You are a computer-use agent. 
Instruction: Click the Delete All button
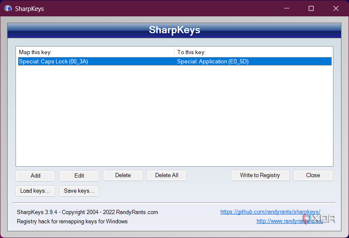tap(167, 175)
